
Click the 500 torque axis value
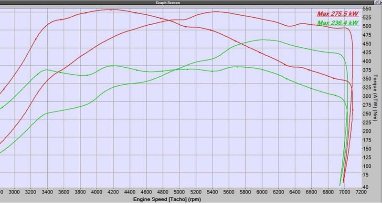coord(367,26)
